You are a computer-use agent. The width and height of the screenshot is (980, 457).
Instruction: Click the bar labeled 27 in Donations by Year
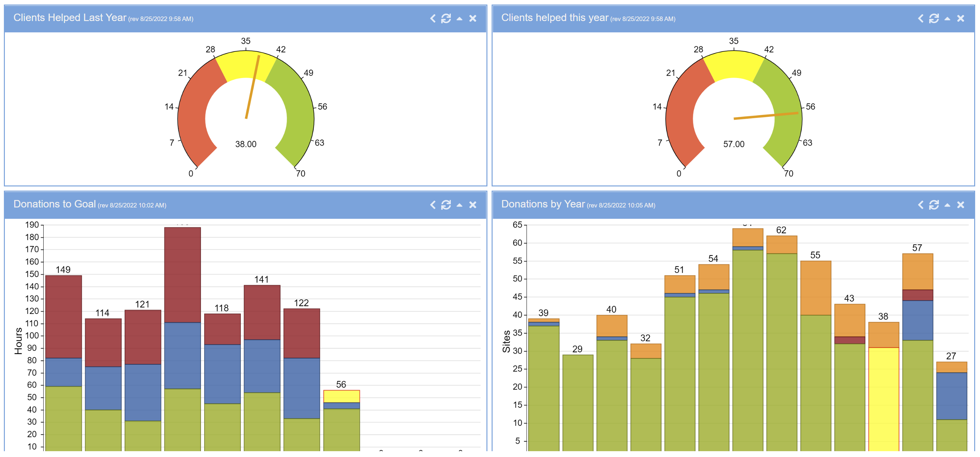[x=952, y=407]
